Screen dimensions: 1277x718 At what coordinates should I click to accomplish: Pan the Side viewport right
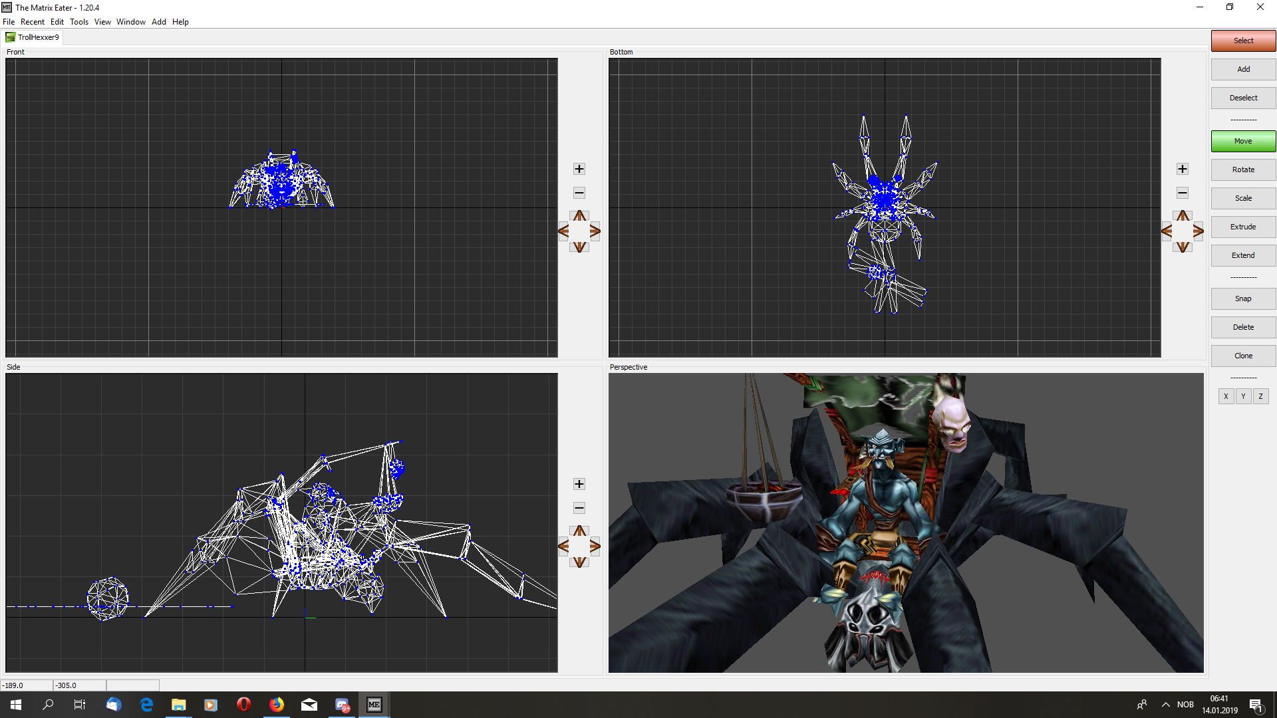[595, 546]
